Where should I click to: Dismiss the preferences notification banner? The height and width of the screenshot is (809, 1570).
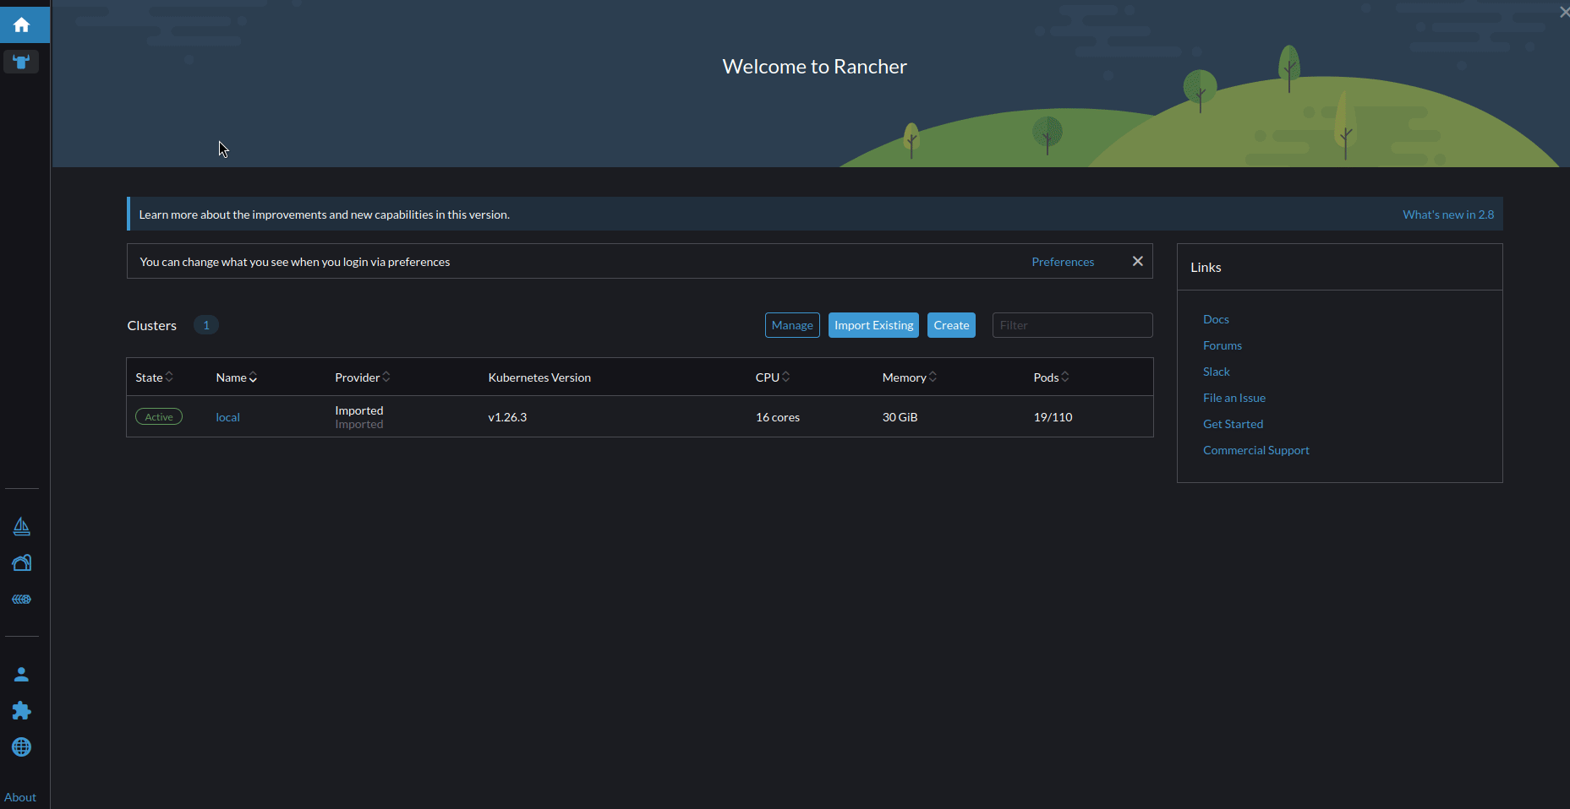click(x=1137, y=261)
